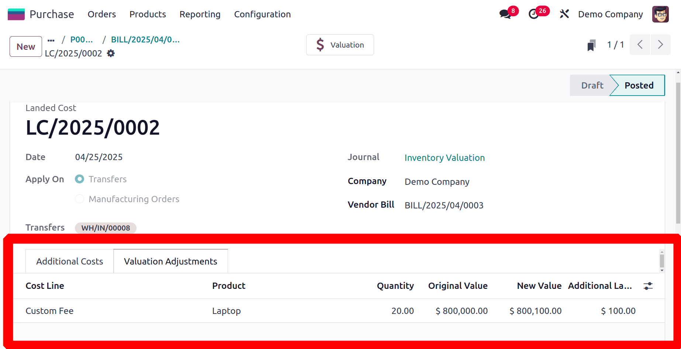Image resolution: width=681 pixels, height=349 pixels.
Task: Click the WH/IN/00008 transfer tag
Action: click(x=106, y=228)
